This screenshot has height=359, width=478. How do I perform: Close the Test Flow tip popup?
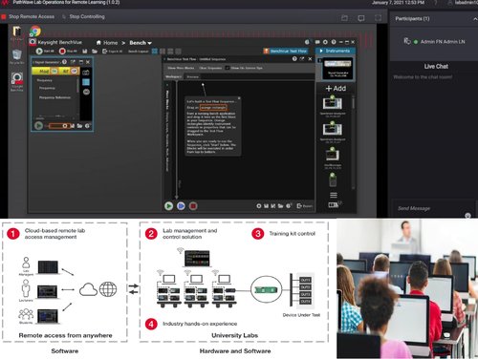coord(239,98)
